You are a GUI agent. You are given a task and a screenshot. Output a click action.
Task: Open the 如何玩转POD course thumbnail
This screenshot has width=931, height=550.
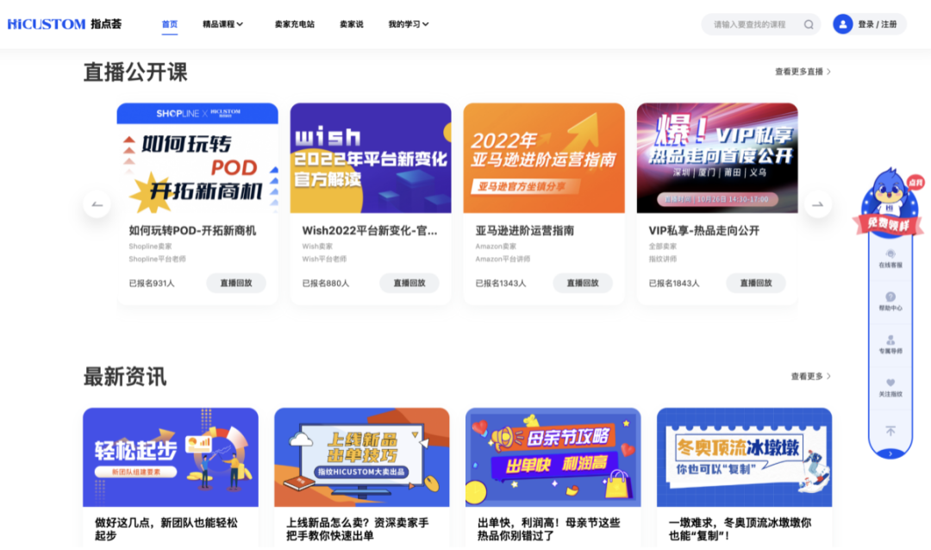coord(197,158)
